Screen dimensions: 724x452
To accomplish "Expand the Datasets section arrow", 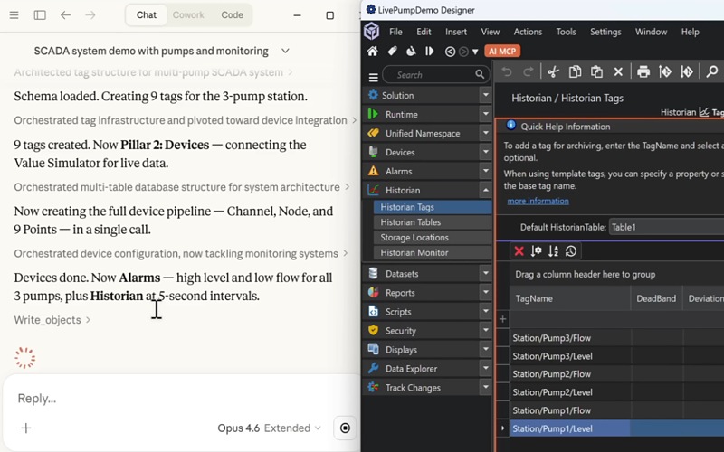I will click(485, 274).
